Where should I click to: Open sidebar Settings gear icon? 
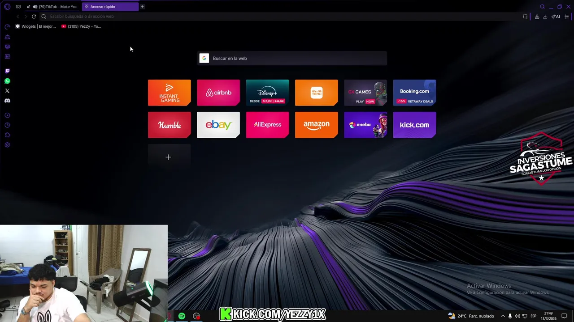coord(7,145)
